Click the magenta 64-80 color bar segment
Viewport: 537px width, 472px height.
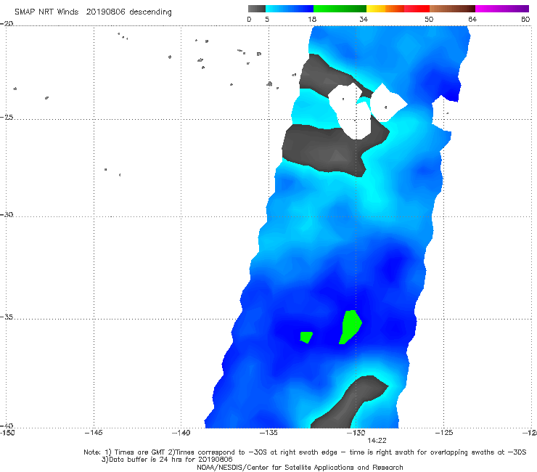(502, 9)
